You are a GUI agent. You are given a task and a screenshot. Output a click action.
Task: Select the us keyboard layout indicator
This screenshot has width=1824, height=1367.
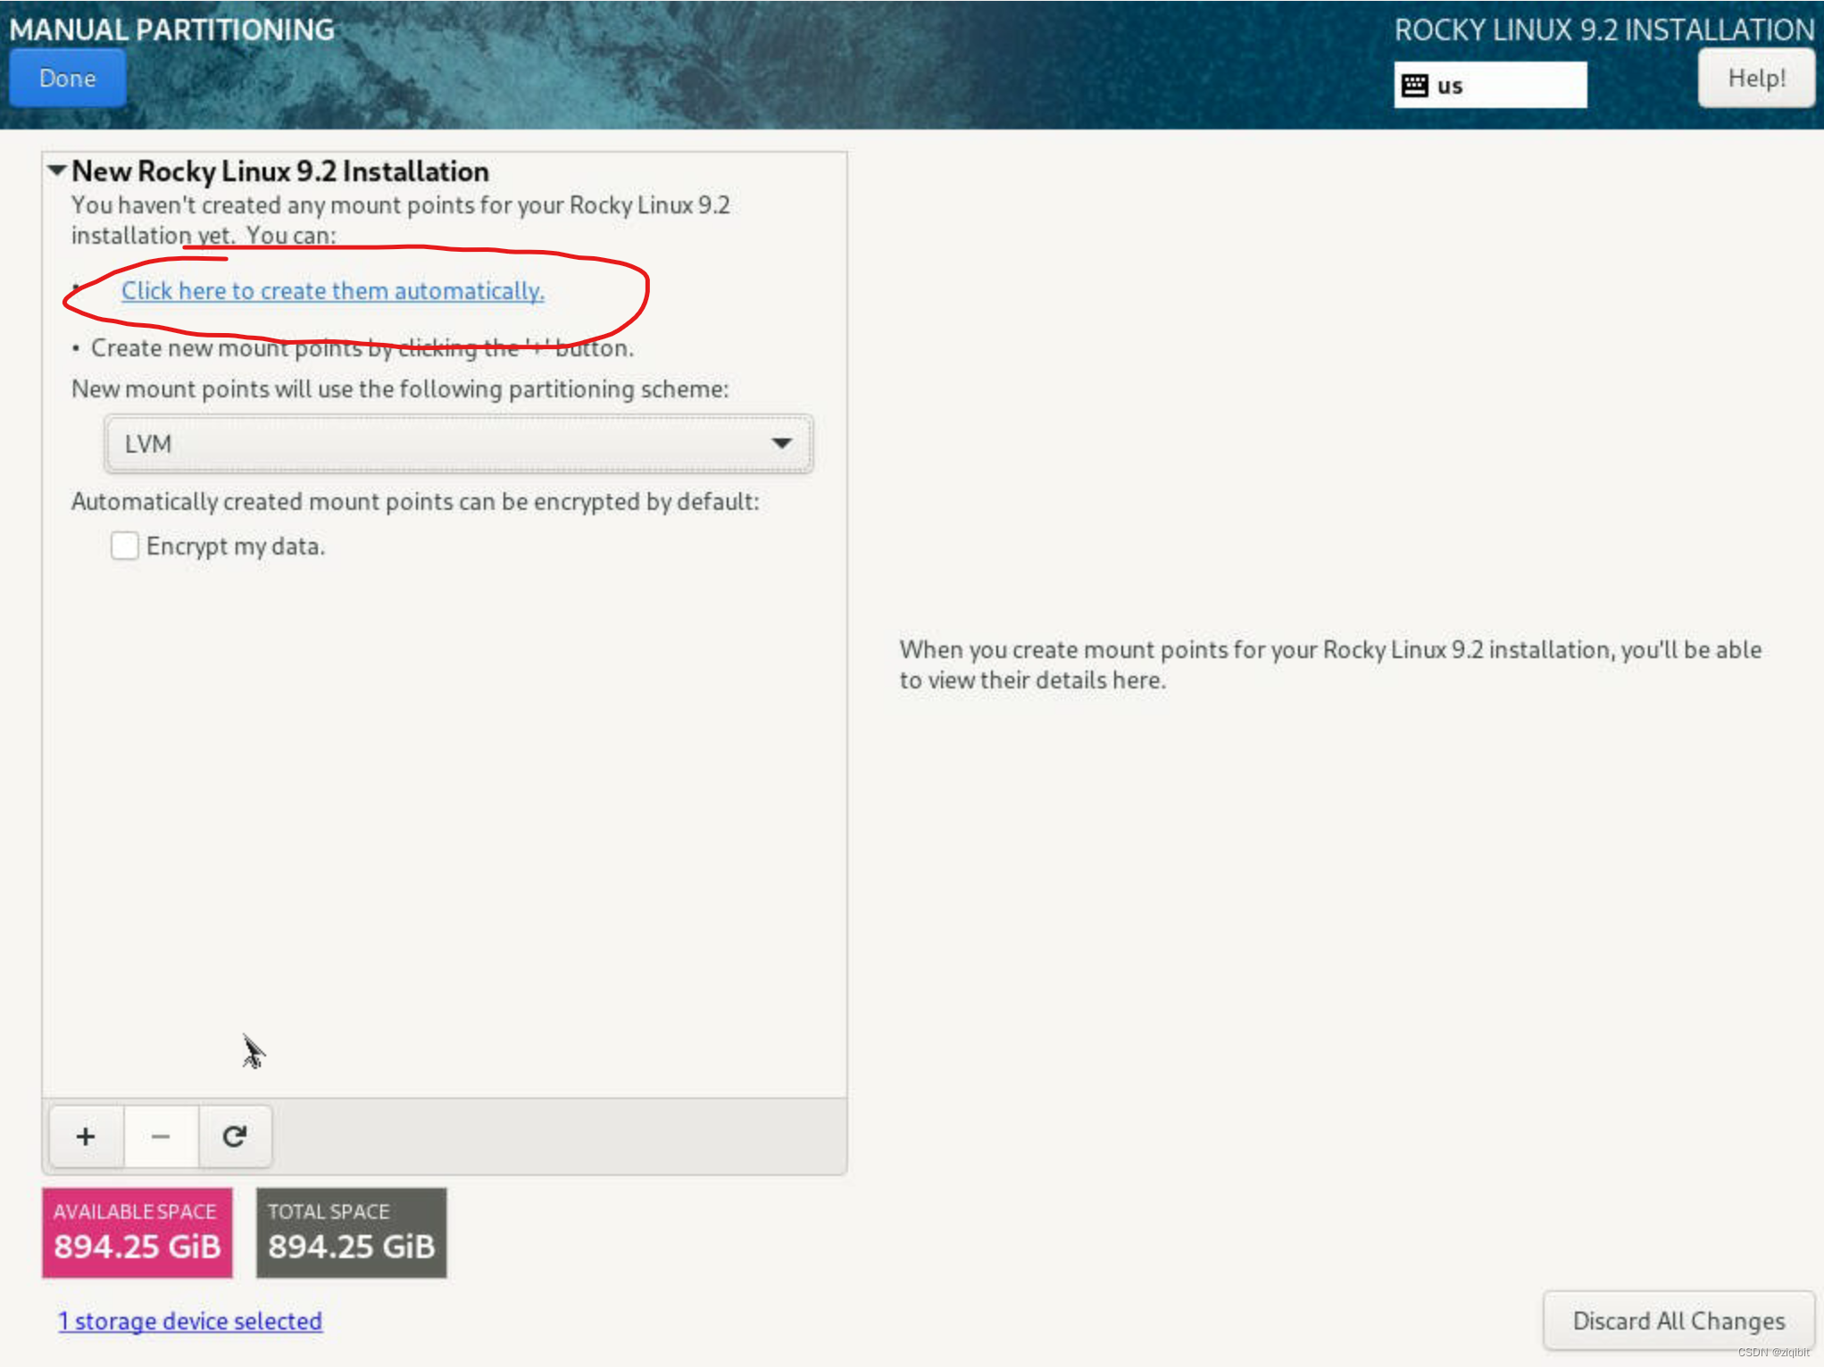[x=1490, y=86]
